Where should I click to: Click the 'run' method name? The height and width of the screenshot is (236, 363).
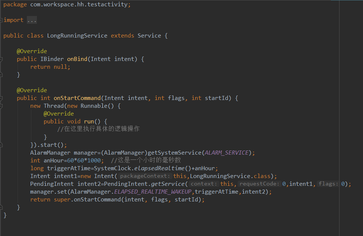[x=89, y=122]
